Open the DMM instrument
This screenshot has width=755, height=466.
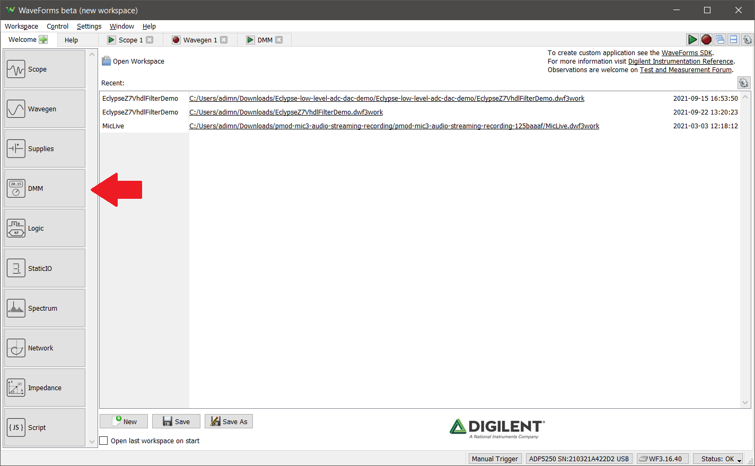45,188
